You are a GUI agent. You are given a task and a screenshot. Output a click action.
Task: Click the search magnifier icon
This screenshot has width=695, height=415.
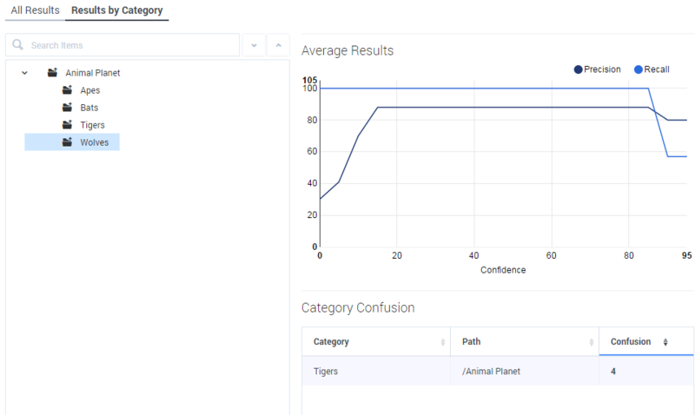pos(17,45)
